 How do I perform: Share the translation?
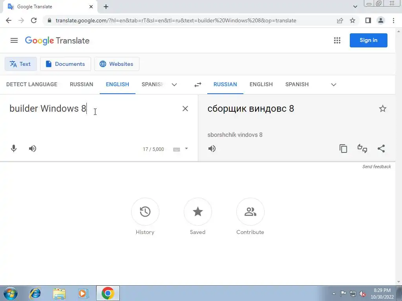coord(381,149)
